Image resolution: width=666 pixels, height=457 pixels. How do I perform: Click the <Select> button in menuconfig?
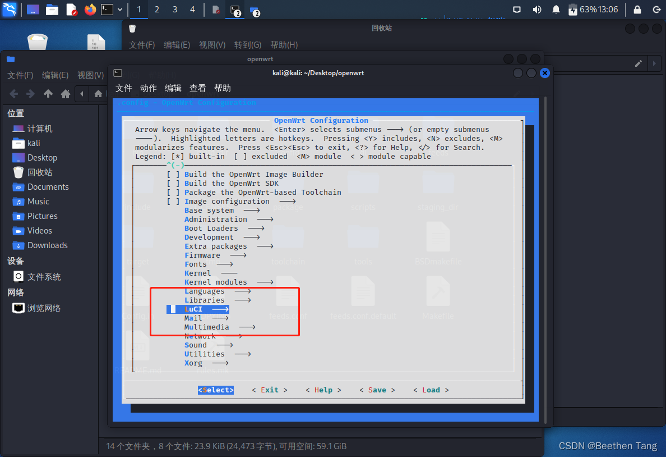[x=216, y=390]
